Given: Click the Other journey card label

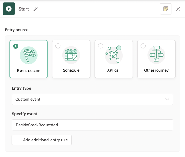Looking at the screenshot, I should tap(156, 70).
